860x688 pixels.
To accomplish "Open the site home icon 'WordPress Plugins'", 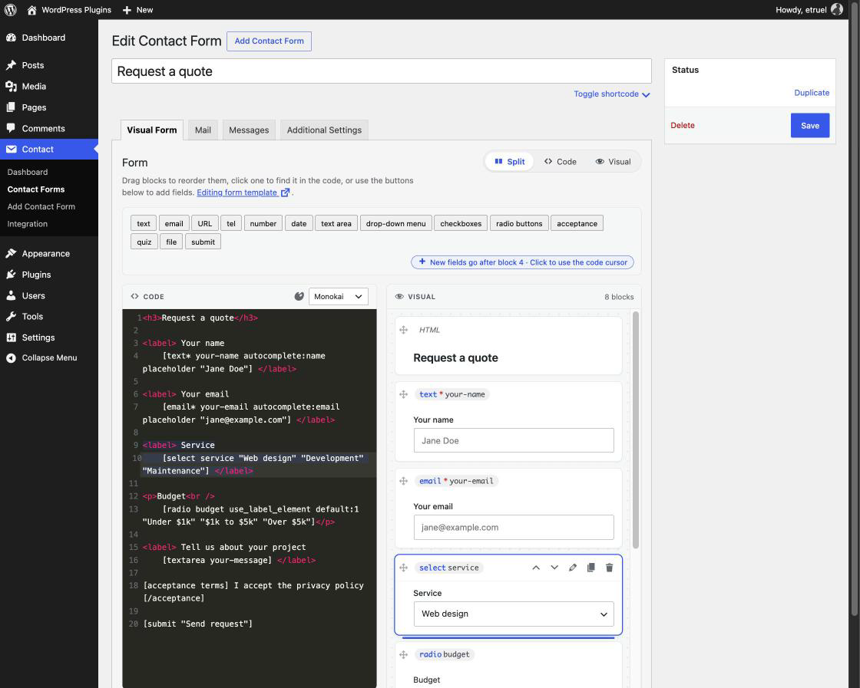I will (x=31, y=10).
